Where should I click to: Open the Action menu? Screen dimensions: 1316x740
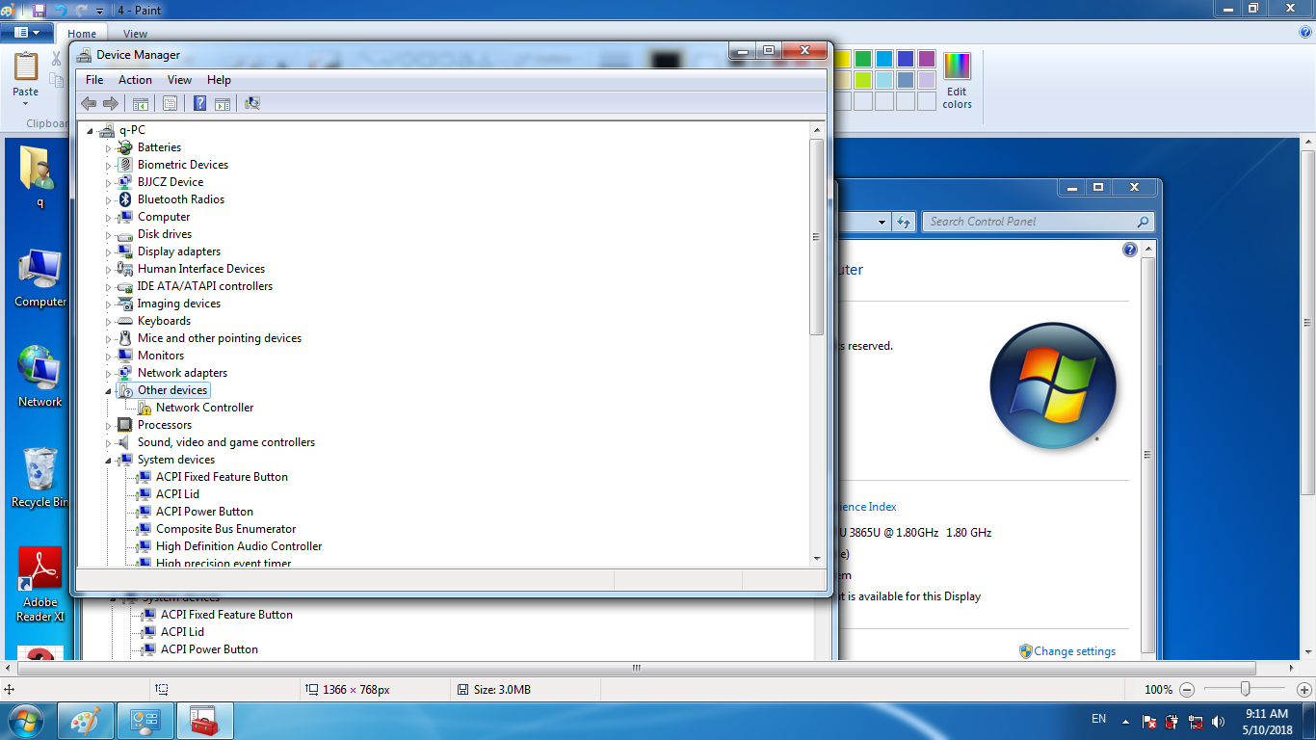pyautogui.click(x=135, y=80)
